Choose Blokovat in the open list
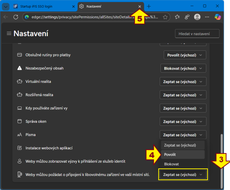 point(183,164)
